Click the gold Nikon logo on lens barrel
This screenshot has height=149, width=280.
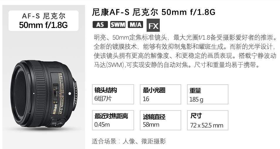click(55, 109)
